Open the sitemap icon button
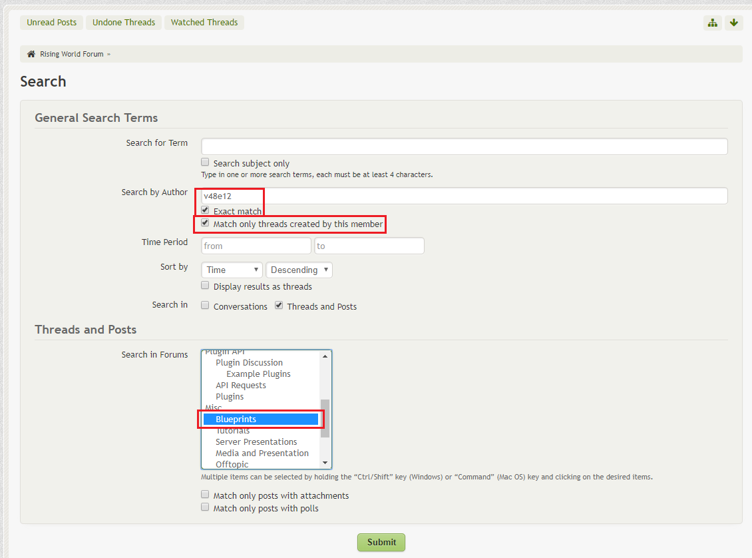This screenshot has width=752, height=558. click(x=713, y=23)
